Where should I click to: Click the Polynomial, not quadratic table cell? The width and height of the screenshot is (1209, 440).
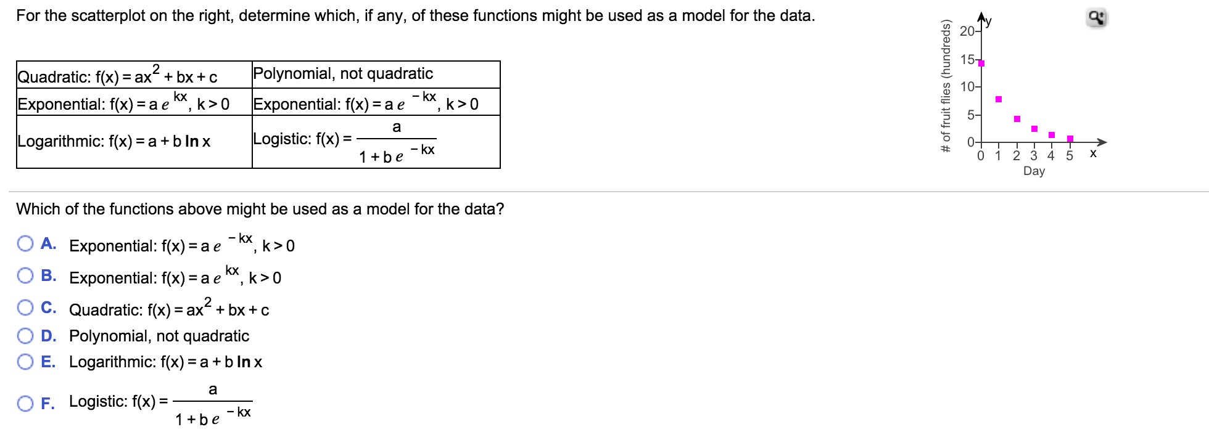coord(343,73)
